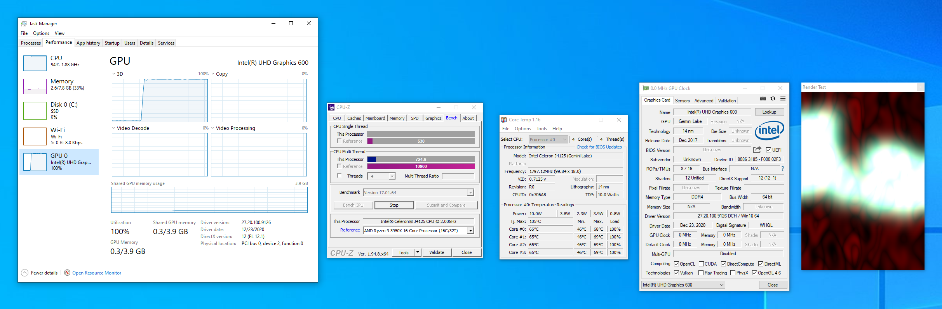
Task: Click the Stop button in CPU-Z
Action: tap(394, 205)
